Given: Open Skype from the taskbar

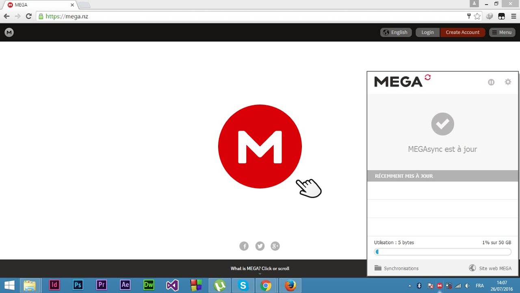Looking at the screenshot, I should tap(243, 285).
